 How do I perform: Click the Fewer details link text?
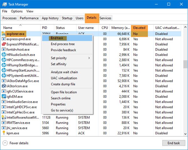point(19,143)
